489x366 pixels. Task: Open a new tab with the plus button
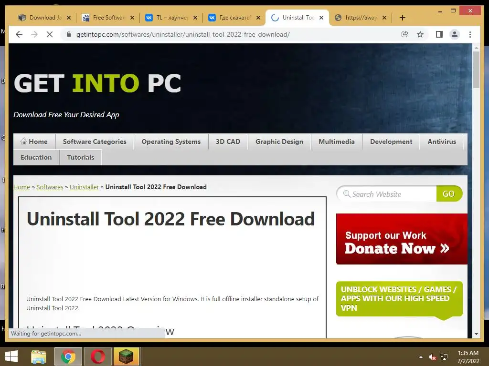pos(403,18)
